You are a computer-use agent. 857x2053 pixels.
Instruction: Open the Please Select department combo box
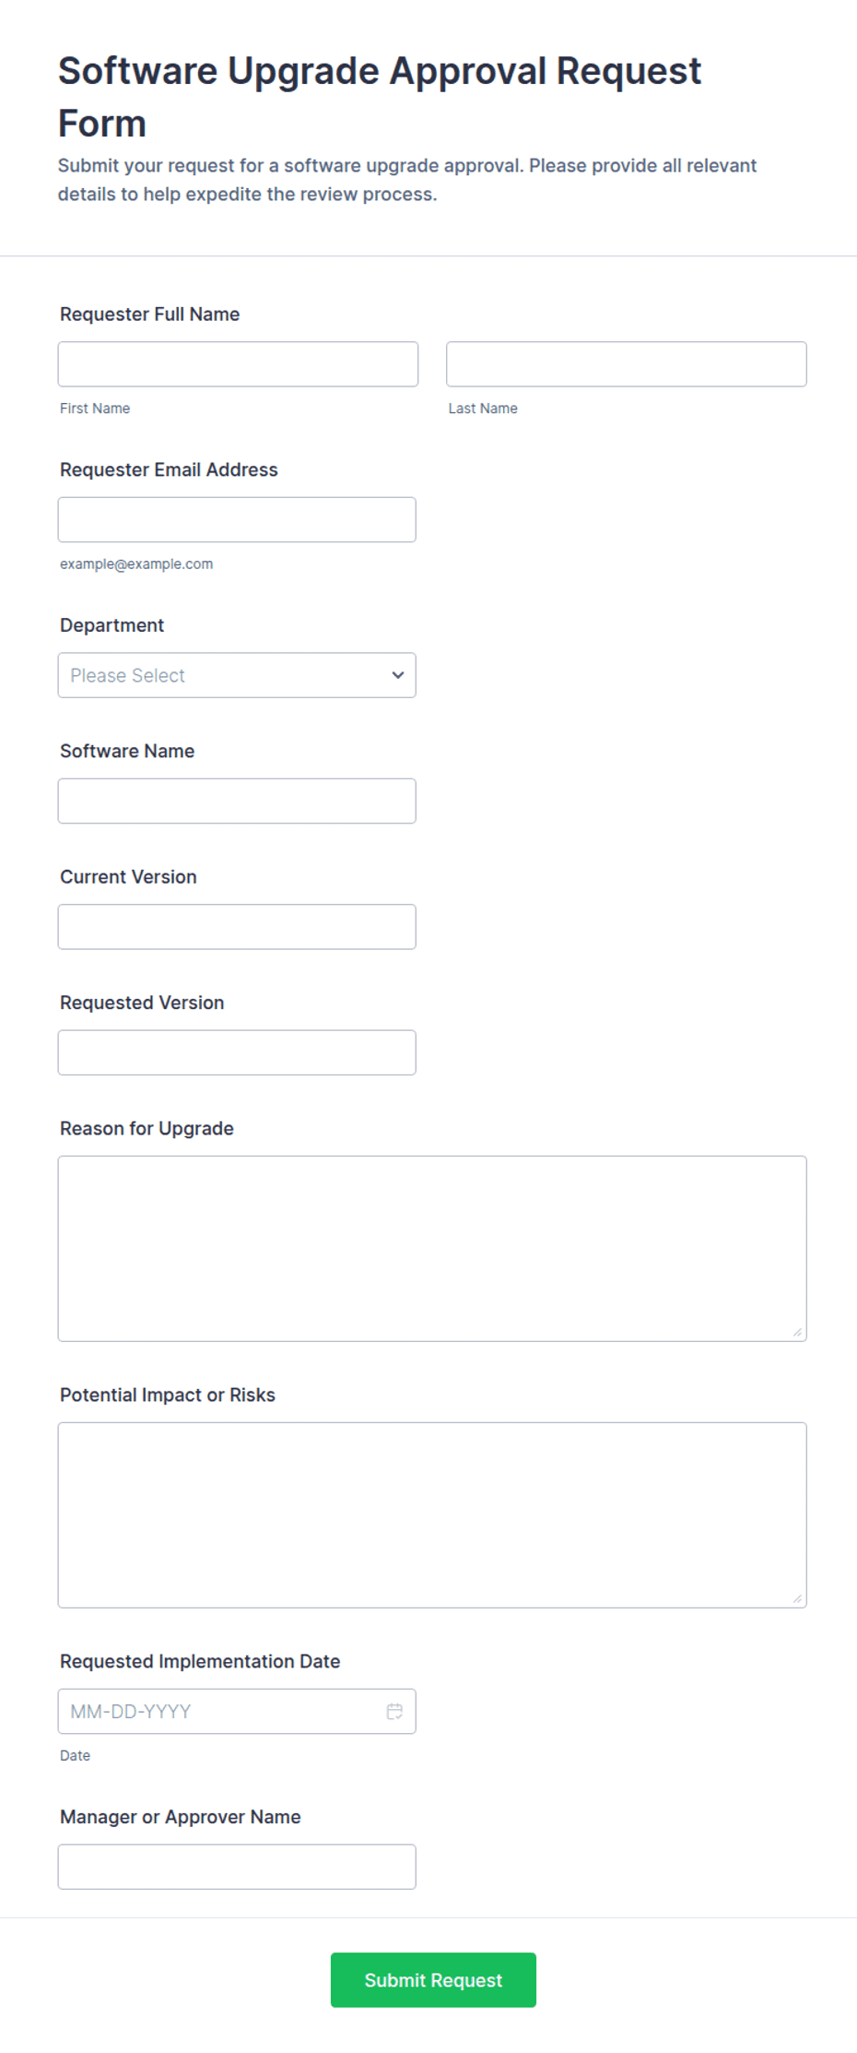(x=237, y=675)
